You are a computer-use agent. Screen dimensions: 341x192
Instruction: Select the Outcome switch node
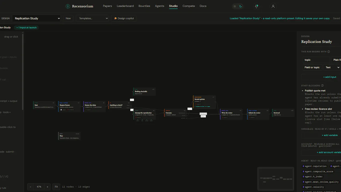(175, 113)
